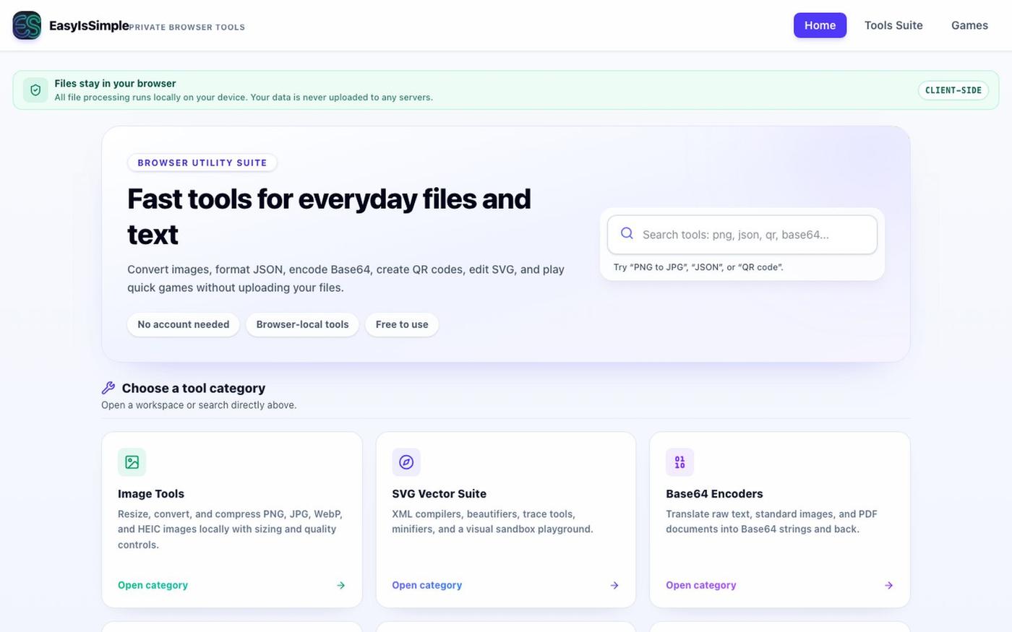
Task: Click the All file processing runs locally text
Action: [244, 98]
